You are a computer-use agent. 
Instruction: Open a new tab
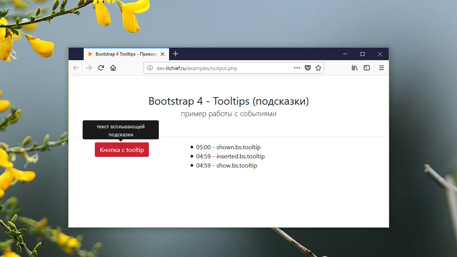click(176, 54)
